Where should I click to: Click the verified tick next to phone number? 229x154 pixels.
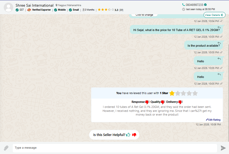205,5
